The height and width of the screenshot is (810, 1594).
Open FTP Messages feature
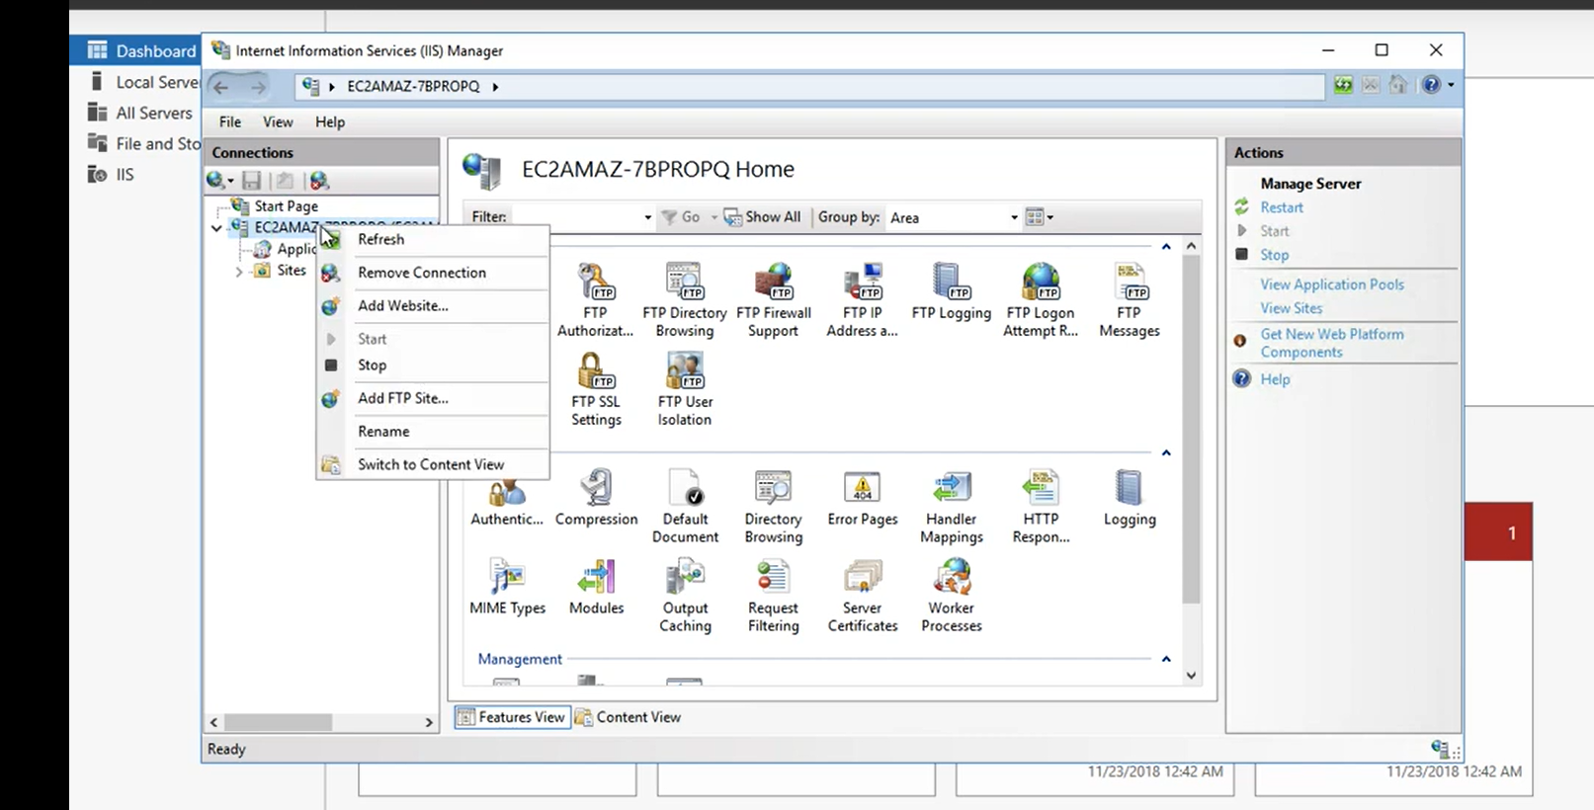point(1130,300)
